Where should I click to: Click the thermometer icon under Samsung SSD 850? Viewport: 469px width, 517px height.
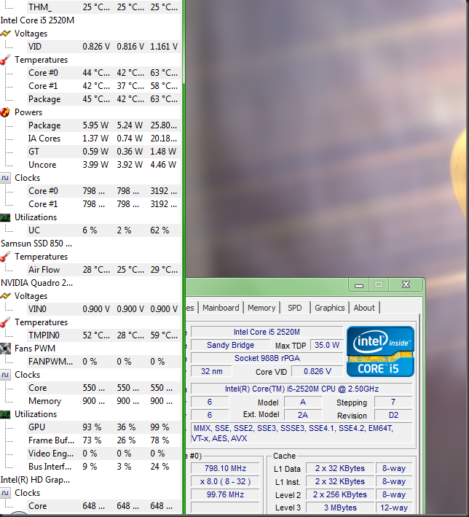coord(5,257)
